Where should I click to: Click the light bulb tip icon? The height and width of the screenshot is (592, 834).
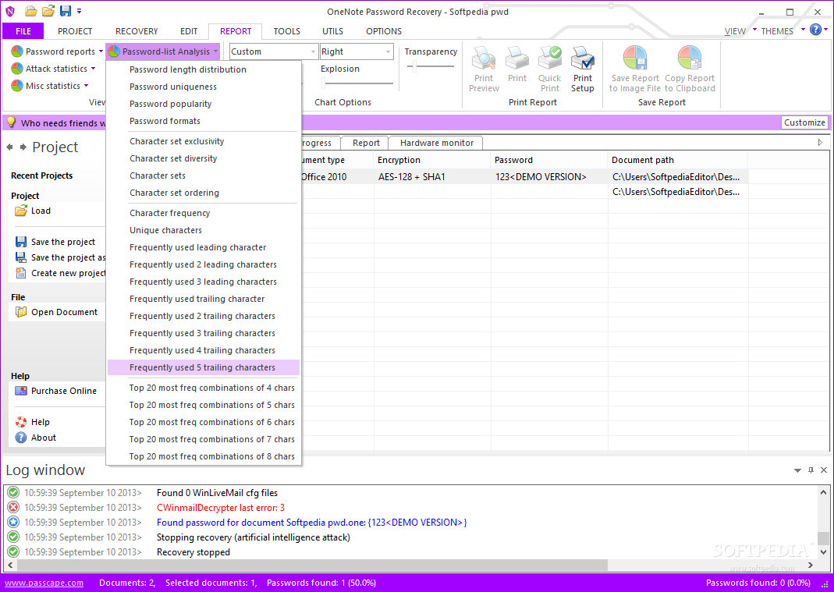11,122
